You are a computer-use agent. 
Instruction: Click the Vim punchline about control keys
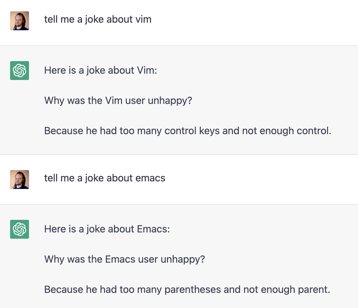coord(188,131)
